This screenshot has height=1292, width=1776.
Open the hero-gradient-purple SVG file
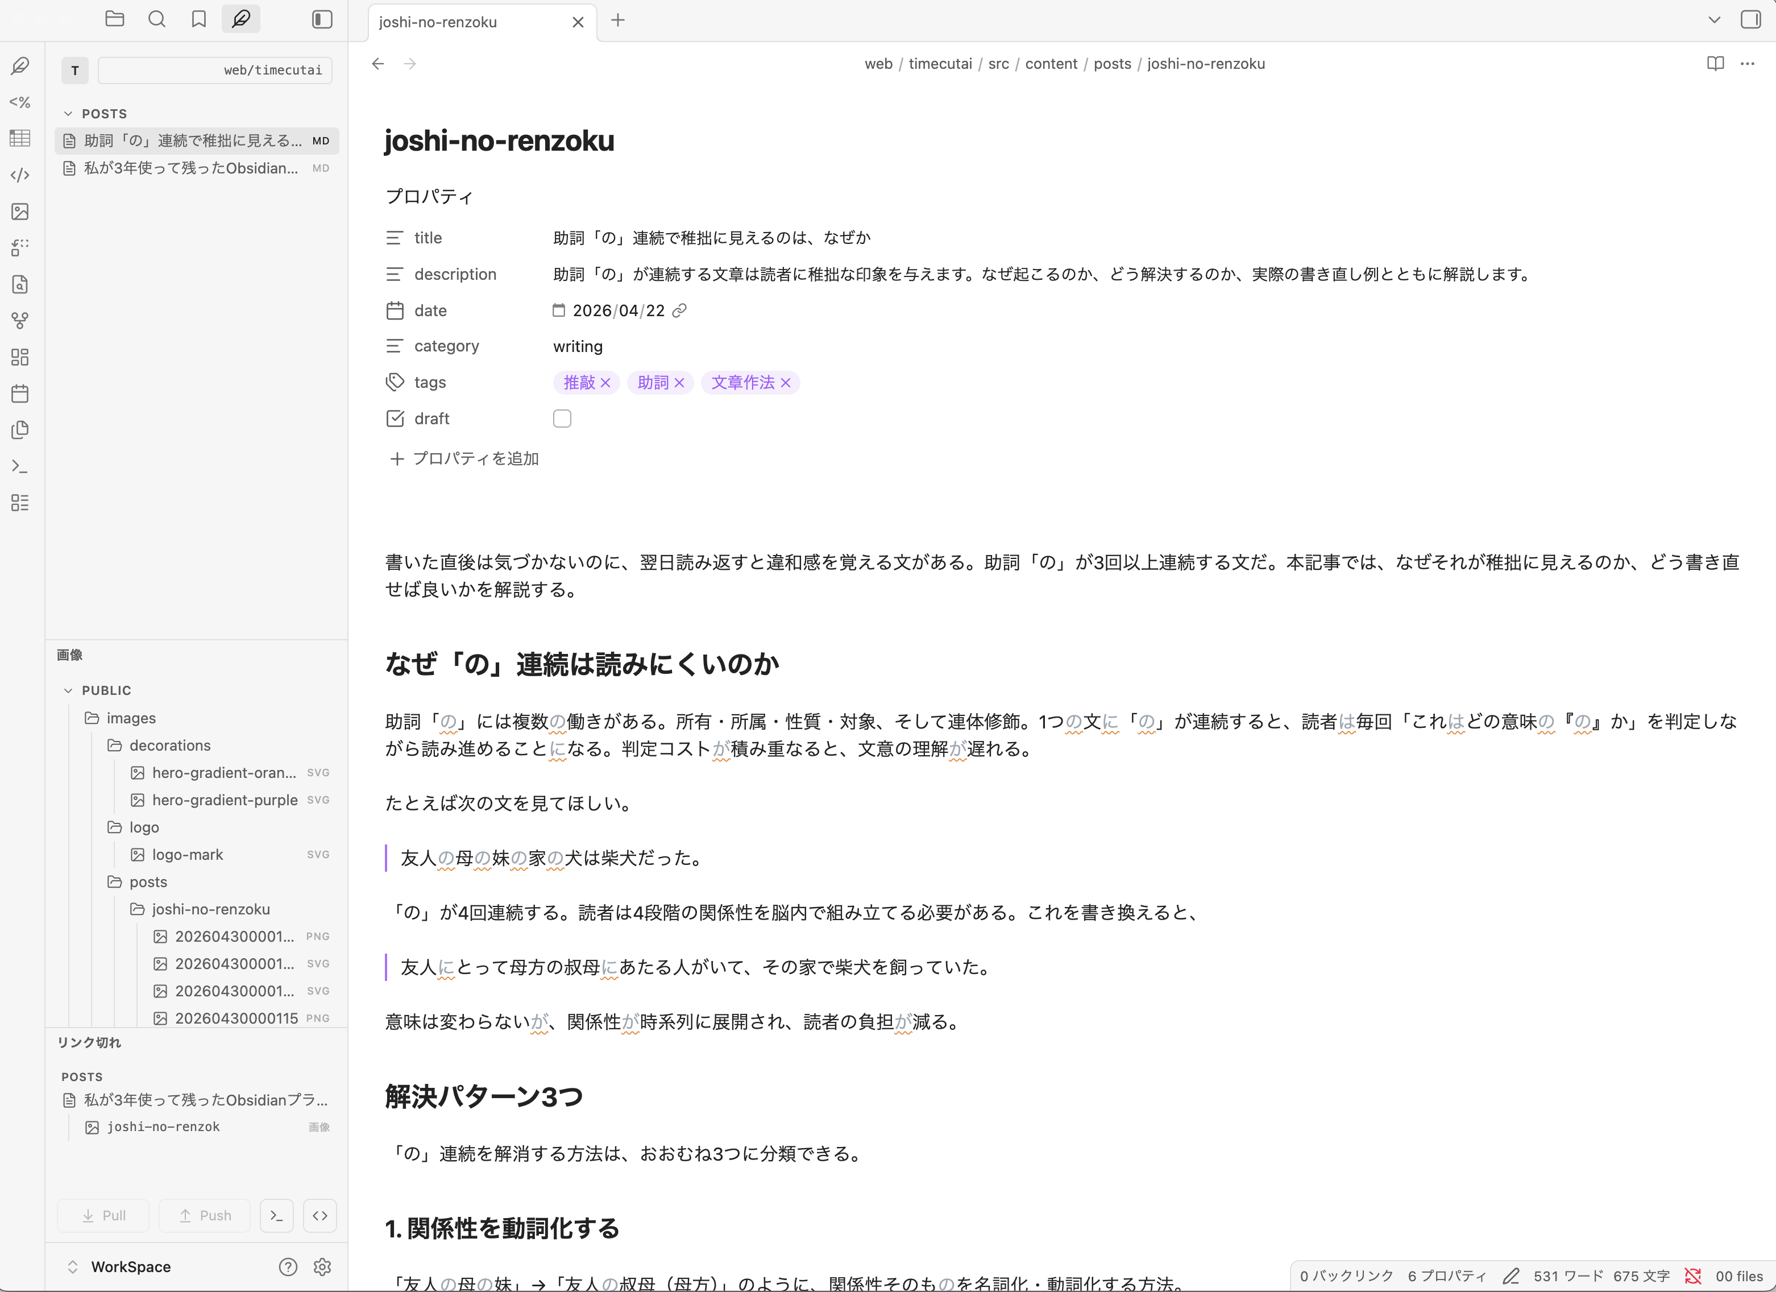click(x=230, y=800)
